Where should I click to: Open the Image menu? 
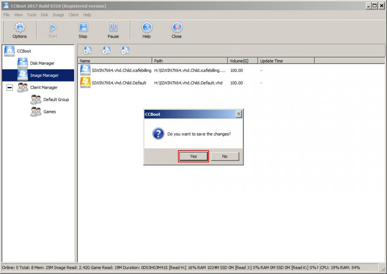click(x=58, y=15)
